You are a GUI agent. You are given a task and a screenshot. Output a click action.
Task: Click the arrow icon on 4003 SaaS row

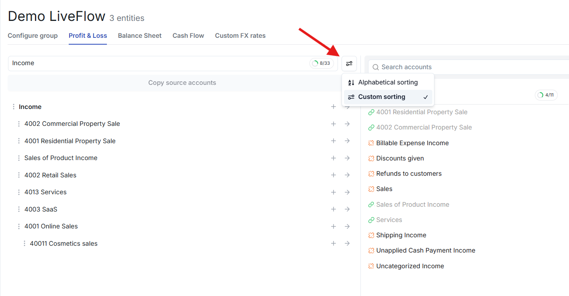[x=347, y=210]
